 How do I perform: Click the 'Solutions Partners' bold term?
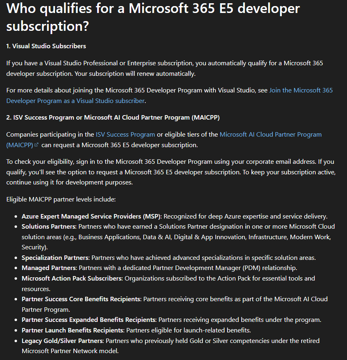tap(49, 227)
